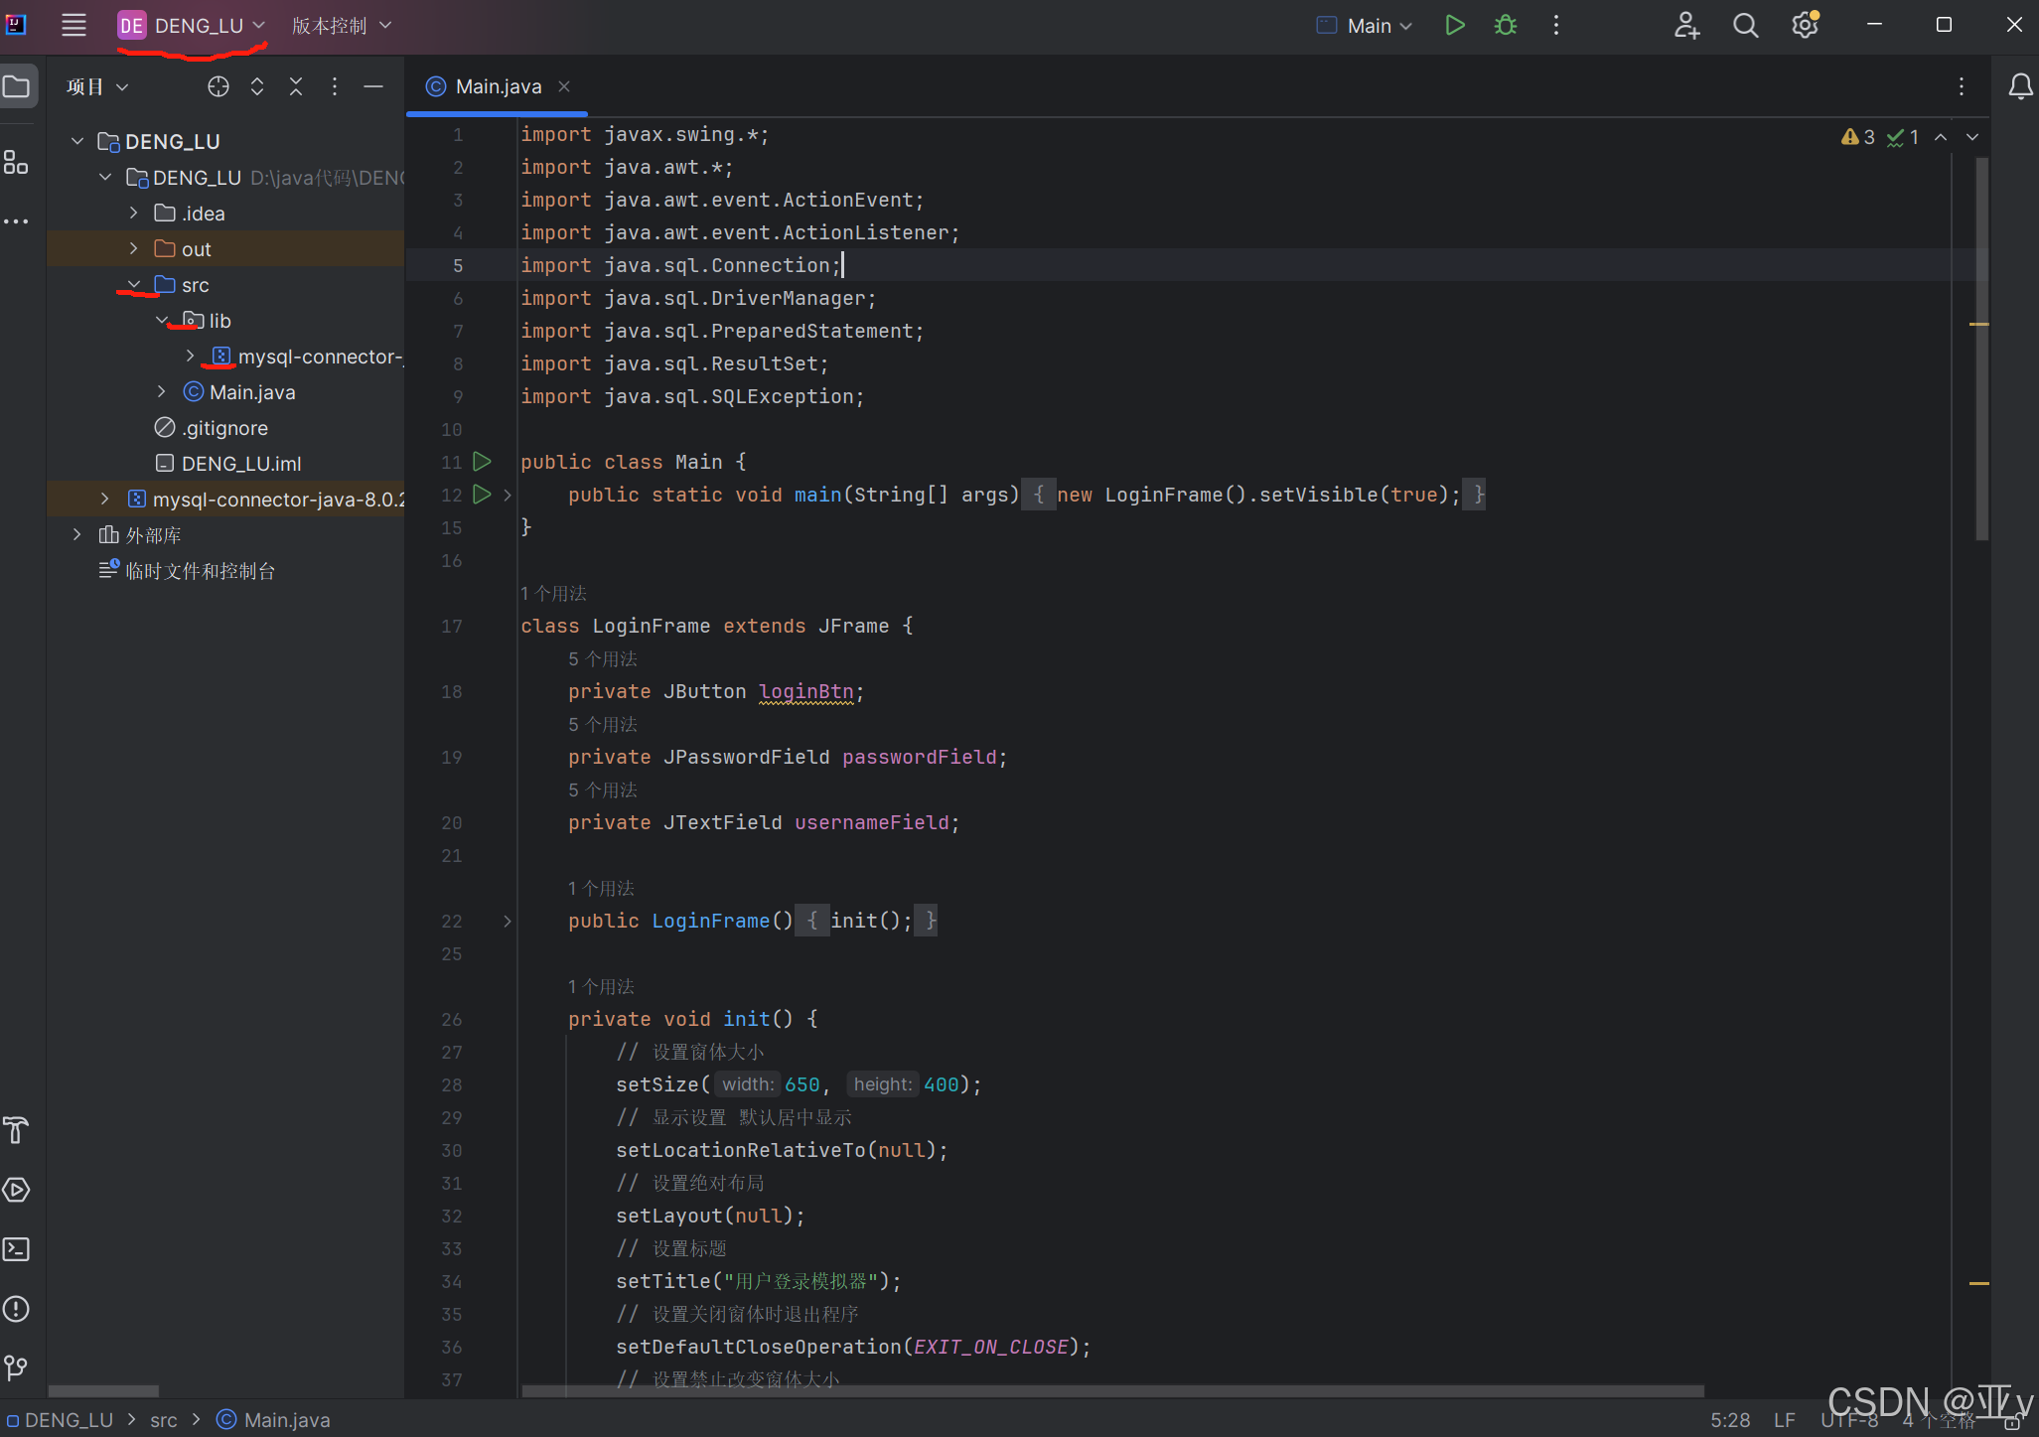Open the Git tool window
The width and height of the screenshot is (2039, 1437).
point(17,1367)
